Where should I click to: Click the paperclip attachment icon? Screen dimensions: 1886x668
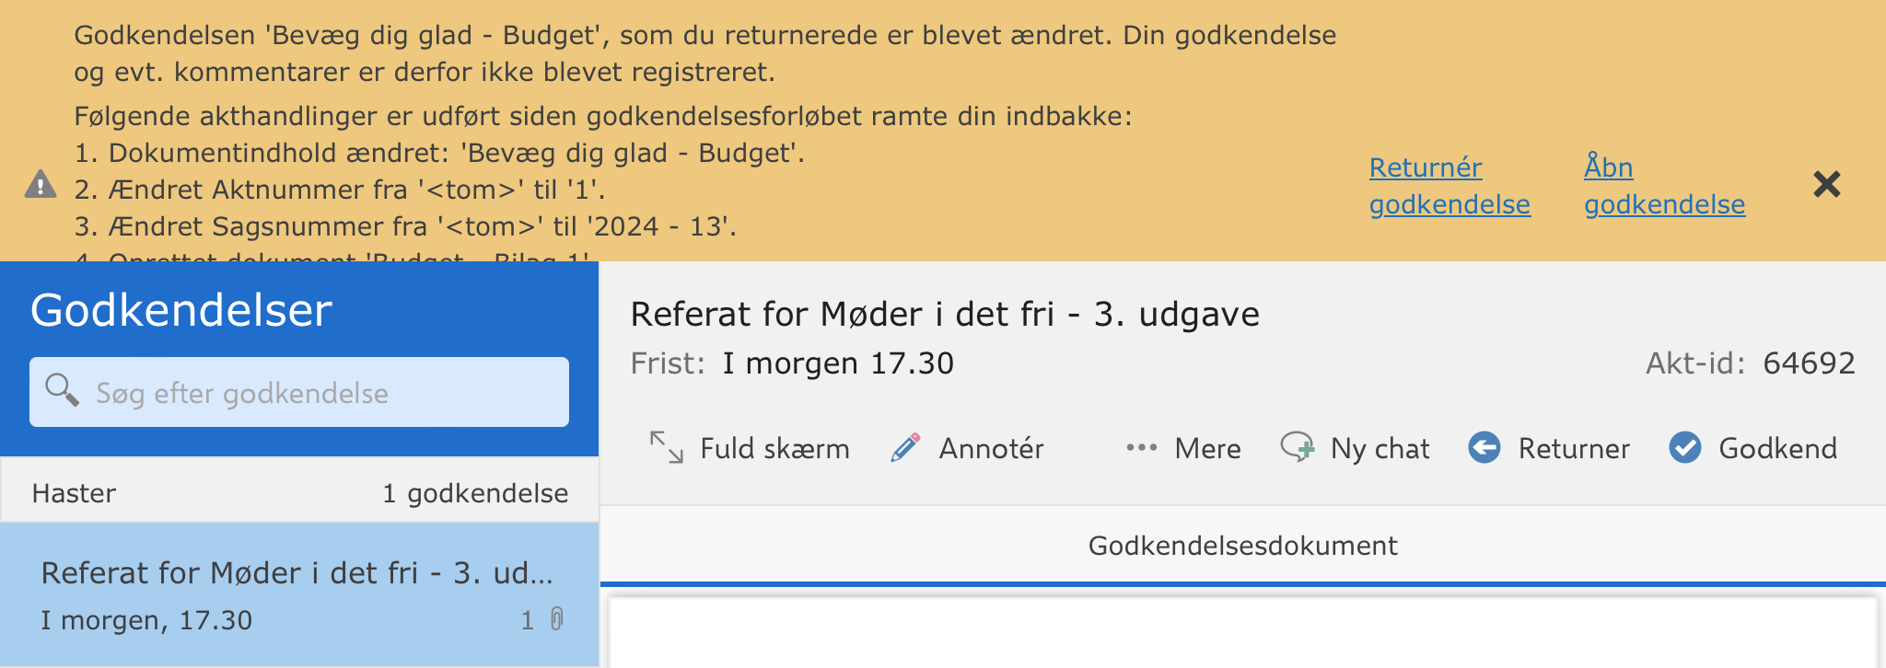pos(557,619)
